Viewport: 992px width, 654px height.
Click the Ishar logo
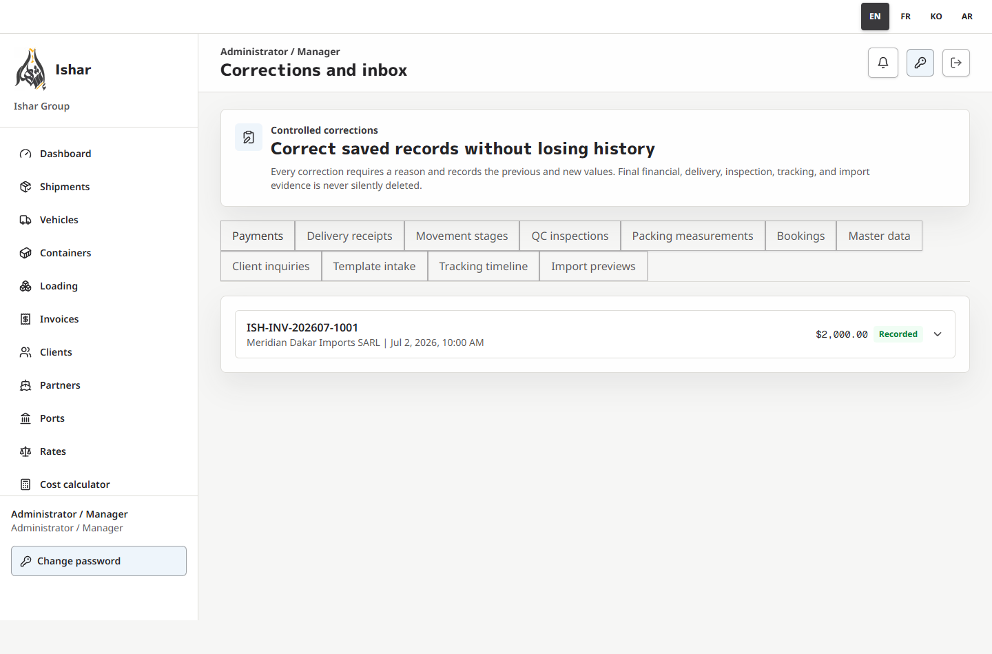[31, 69]
